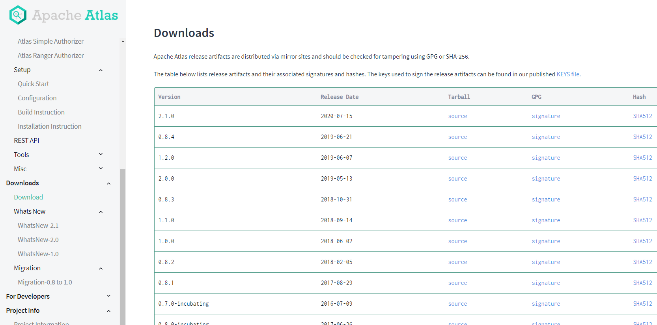The width and height of the screenshot is (657, 325).
Task: Open SHA512 hash for version 0.8.4
Action: [x=642, y=137]
